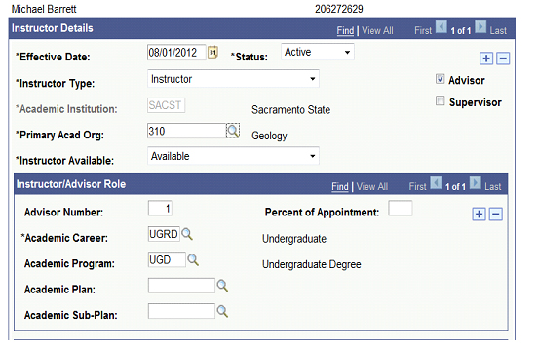Delete the current Instructor Details row
The height and width of the screenshot is (351, 538).
[x=503, y=58]
